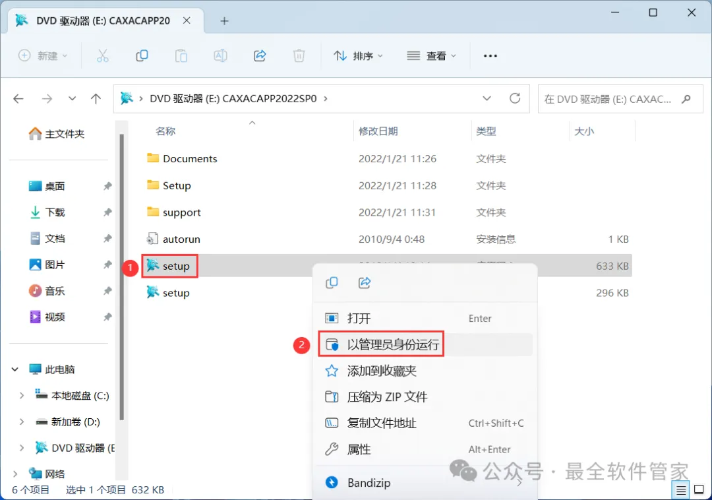This screenshot has width=712, height=500.
Task: Open the three-dot More options menu
Action: [x=490, y=56]
